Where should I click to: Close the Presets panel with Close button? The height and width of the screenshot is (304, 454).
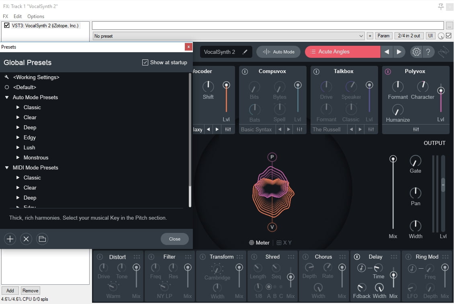(175, 239)
